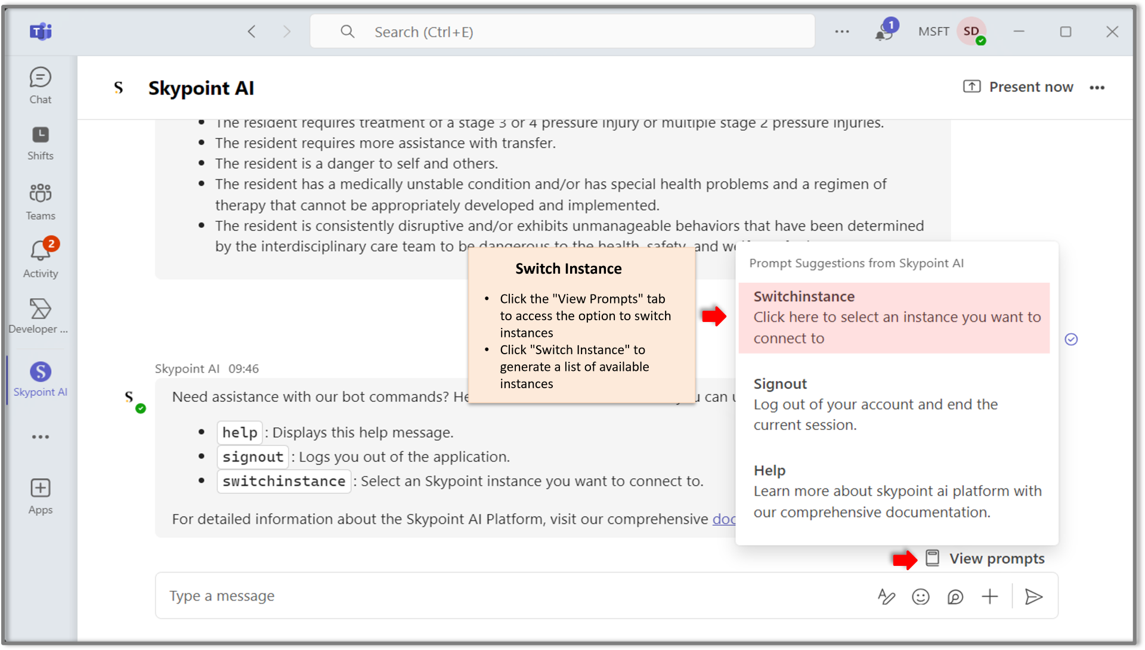1145x650 pixels.
Task: Maximize the Teams window
Action: pos(1066,32)
